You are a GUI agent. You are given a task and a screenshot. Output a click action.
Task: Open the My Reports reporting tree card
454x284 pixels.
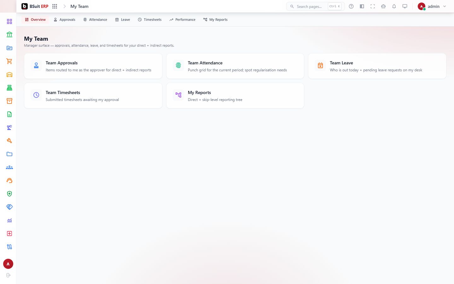click(235, 96)
